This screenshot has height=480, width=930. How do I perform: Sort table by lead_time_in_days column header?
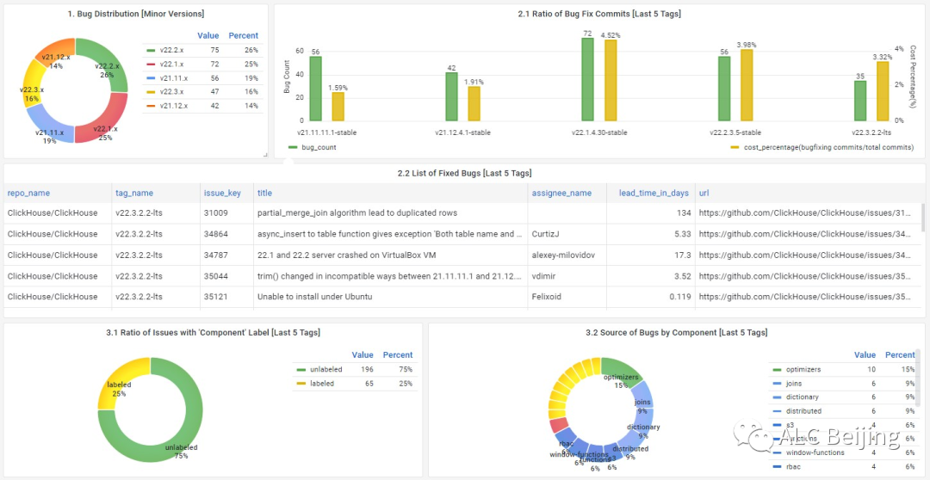point(654,193)
